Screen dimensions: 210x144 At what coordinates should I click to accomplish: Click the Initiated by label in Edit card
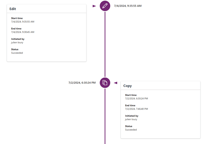[18, 39]
